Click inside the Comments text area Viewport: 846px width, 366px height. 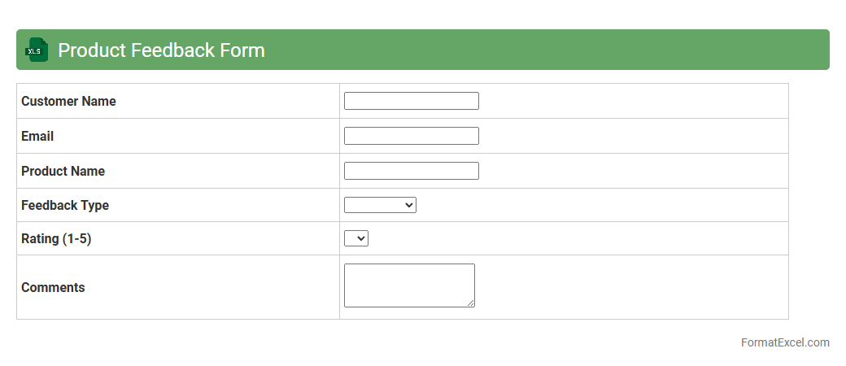click(408, 285)
